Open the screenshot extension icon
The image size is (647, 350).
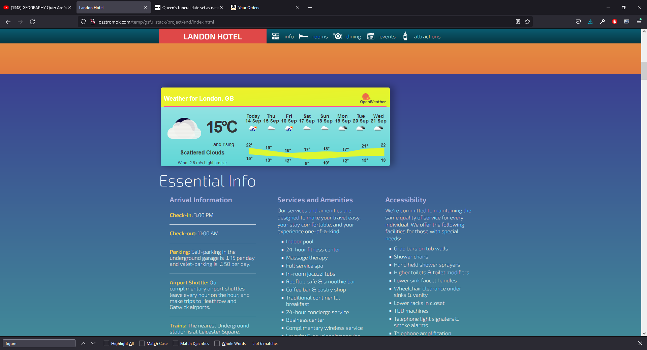[627, 22]
